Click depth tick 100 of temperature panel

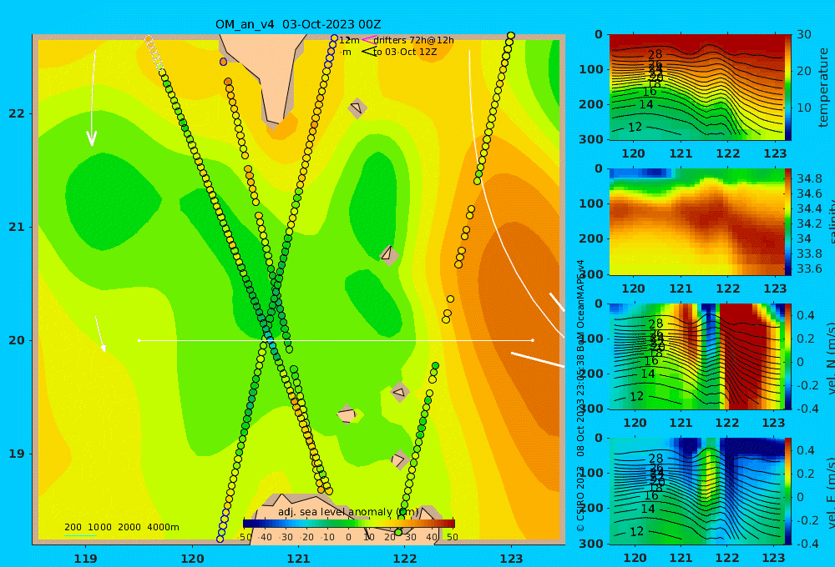[591, 69]
